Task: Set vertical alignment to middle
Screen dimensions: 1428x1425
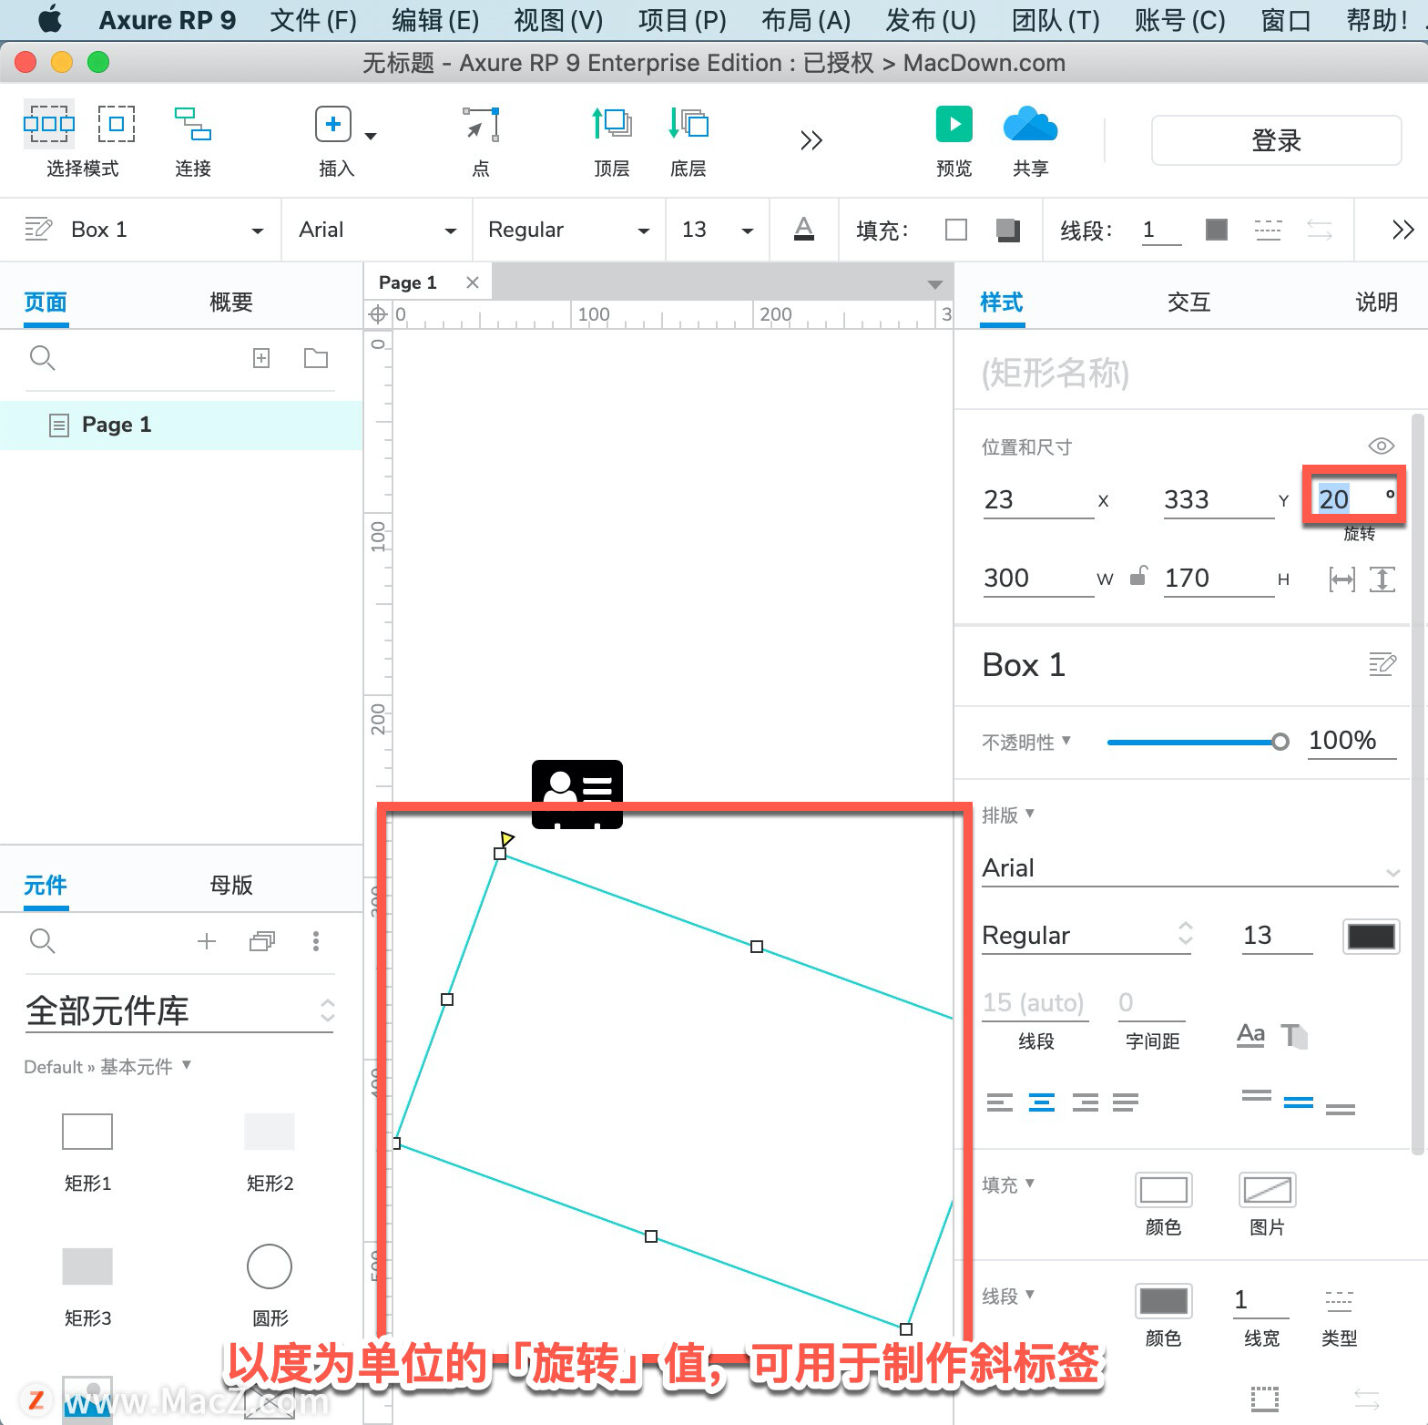Action: [x=1299, y=1102]
